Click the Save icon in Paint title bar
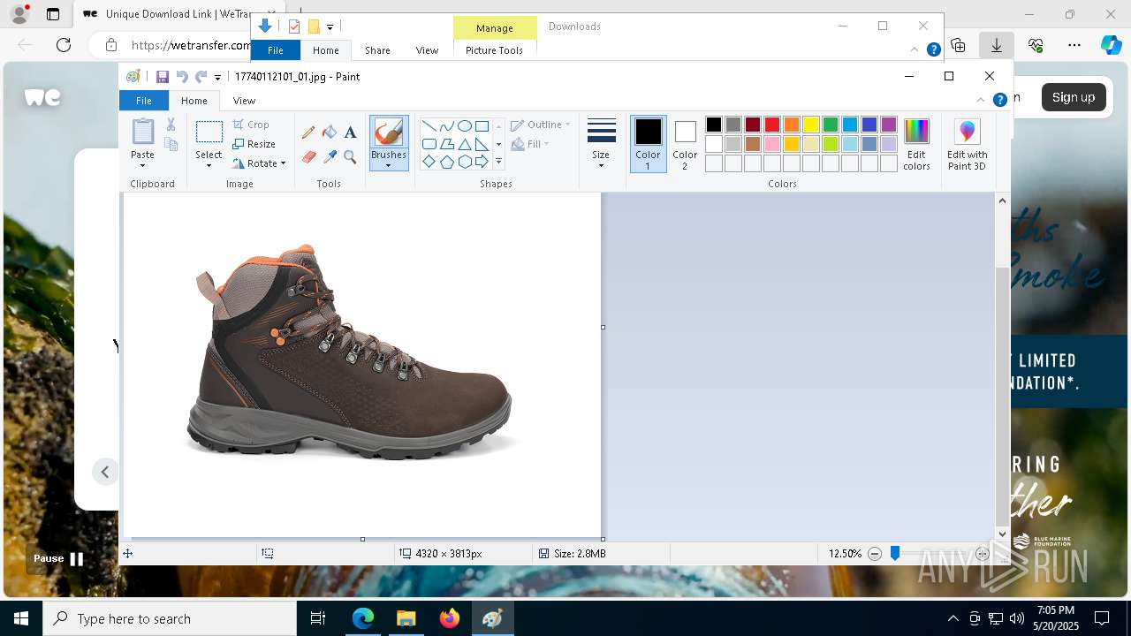1131x636 pixels. pos(163,77)
